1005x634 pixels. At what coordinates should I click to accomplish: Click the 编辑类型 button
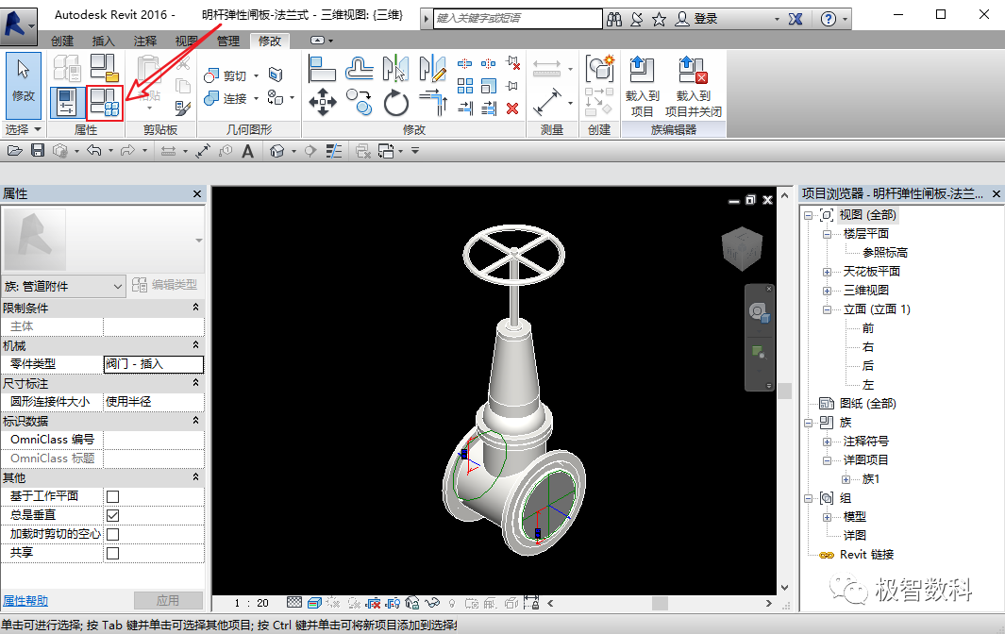165,285
